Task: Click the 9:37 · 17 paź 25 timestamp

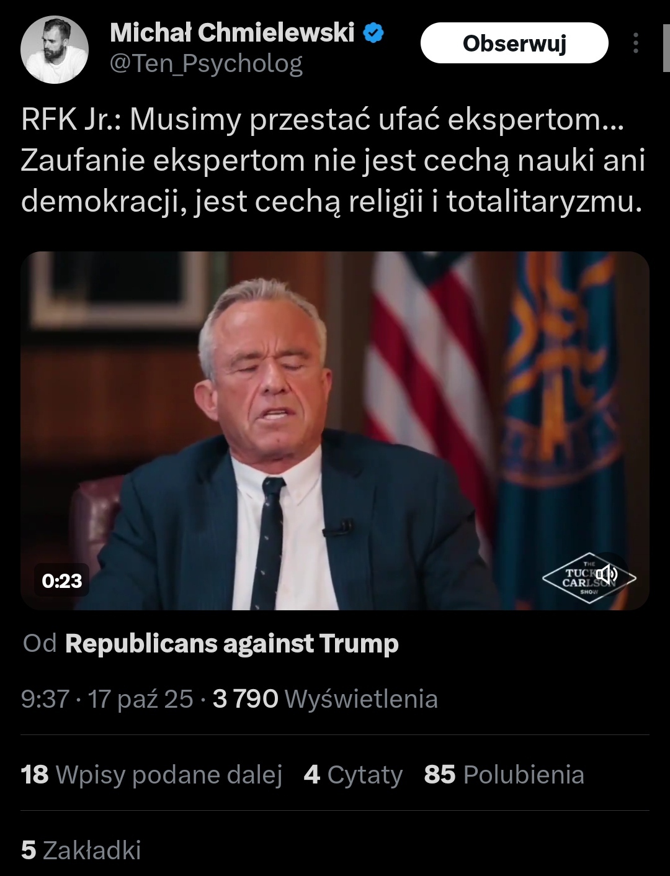Action: coord(107,699)
